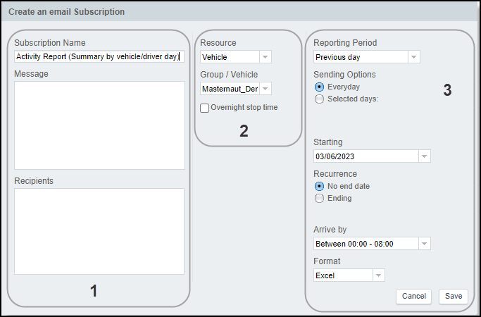Choose No end date recurrence
481x317 pixels.
[x=319, y=186]
